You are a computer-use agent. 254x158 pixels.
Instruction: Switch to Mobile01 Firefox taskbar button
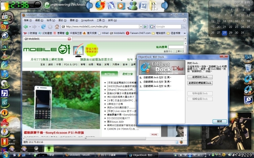click(x=79, y=155)
